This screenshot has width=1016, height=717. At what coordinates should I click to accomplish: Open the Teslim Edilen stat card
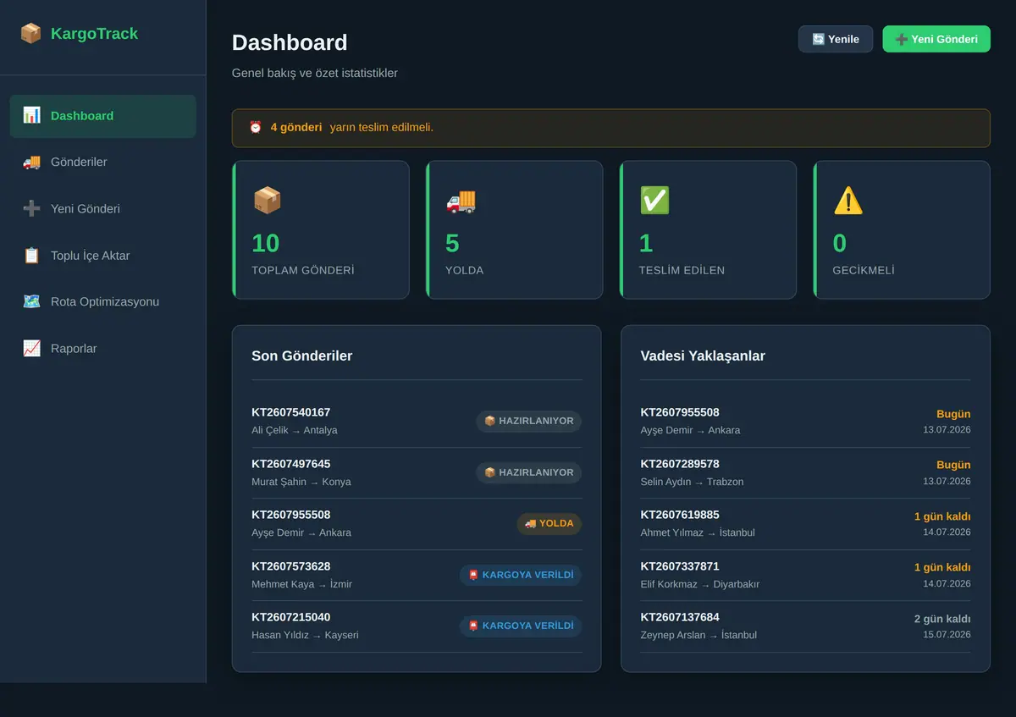pos(709,230)
